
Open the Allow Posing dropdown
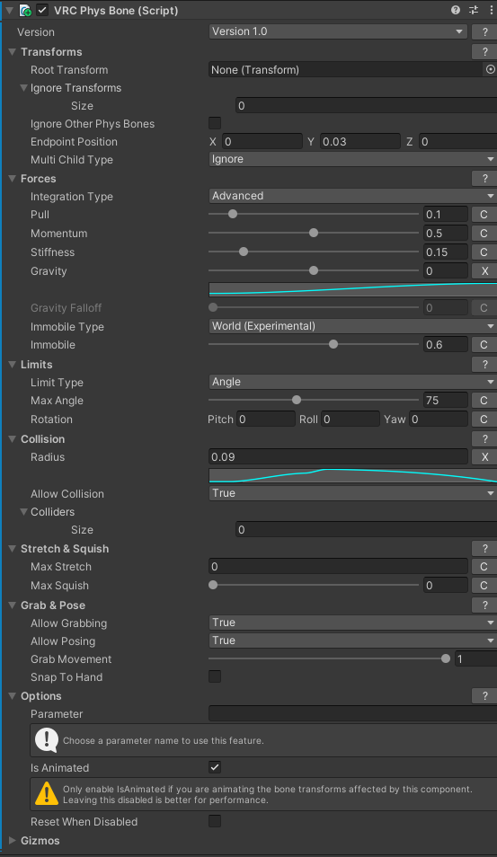(x=352, y=641)
